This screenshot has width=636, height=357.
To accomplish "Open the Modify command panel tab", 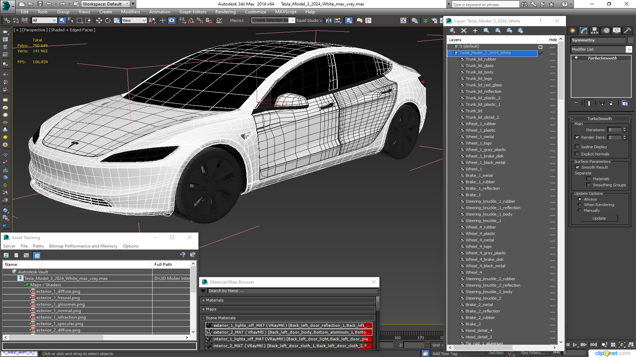I will tap(584, 30).
